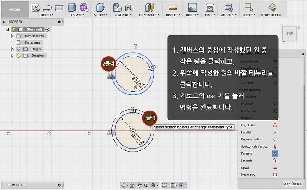The image size is (307, 190).
Task: Click the BROWSER panel options dot
Action: (x=59, y=22)
